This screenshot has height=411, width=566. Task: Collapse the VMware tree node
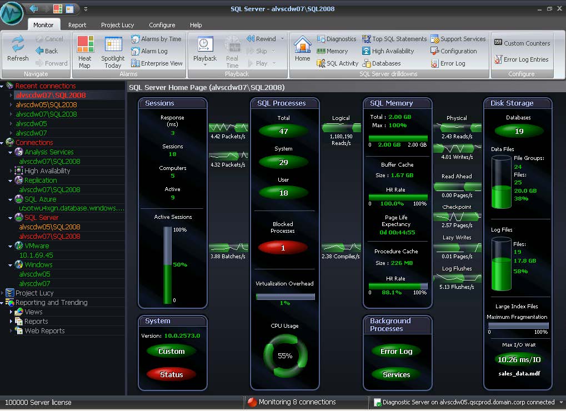tap(10, 246)
